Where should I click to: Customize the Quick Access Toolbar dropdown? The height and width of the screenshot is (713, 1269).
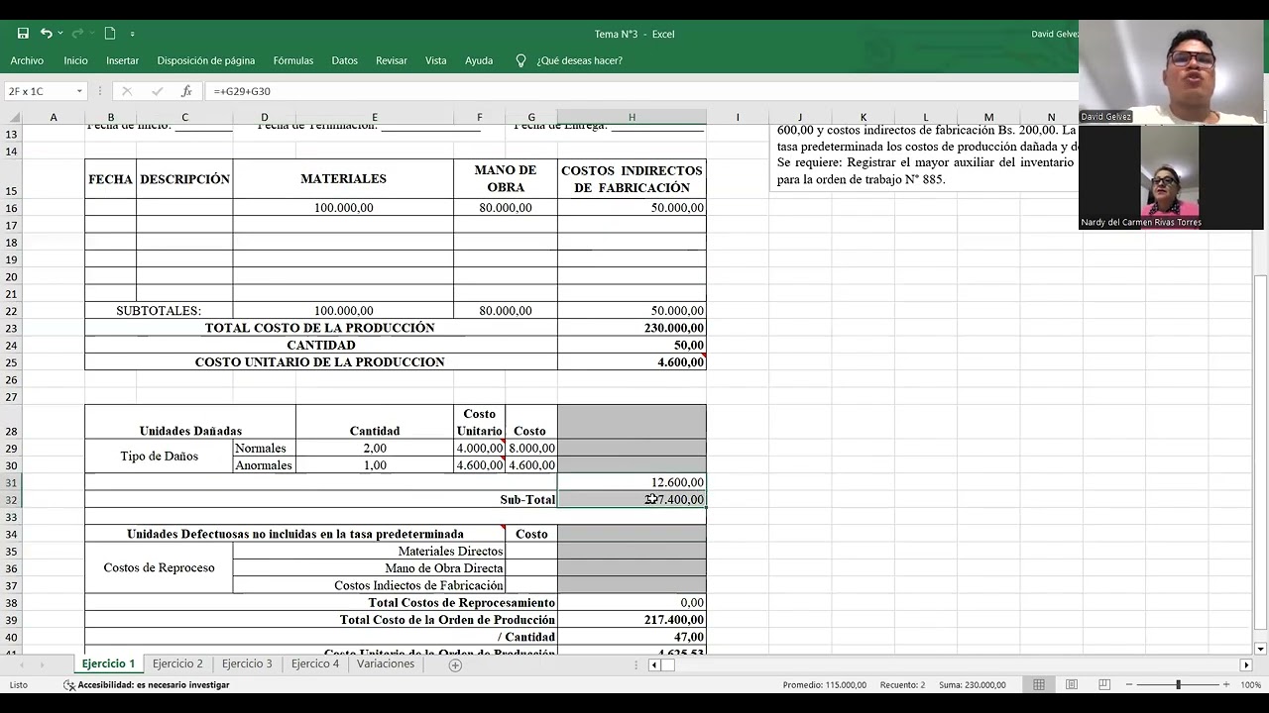click(133, 34)
